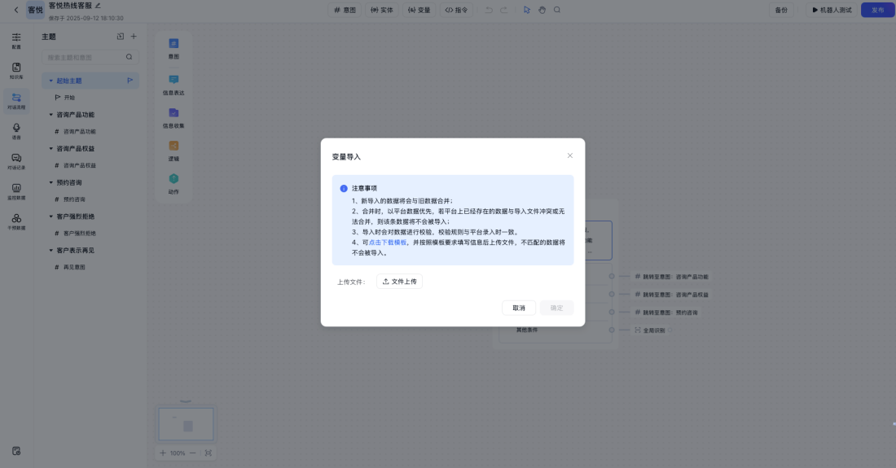896x468 pixels.
Task: Open the 配置 sidebar section
Action: [x=16, y=41]
